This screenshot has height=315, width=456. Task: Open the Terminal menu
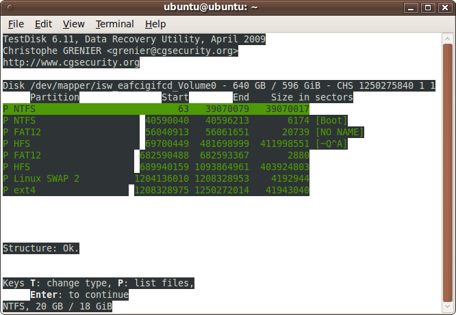tap(114, 24)
